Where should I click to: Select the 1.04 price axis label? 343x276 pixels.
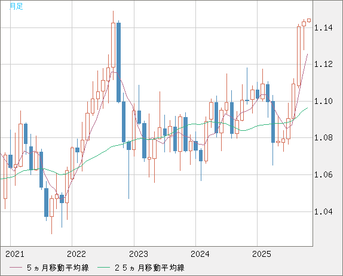[323, 211]
